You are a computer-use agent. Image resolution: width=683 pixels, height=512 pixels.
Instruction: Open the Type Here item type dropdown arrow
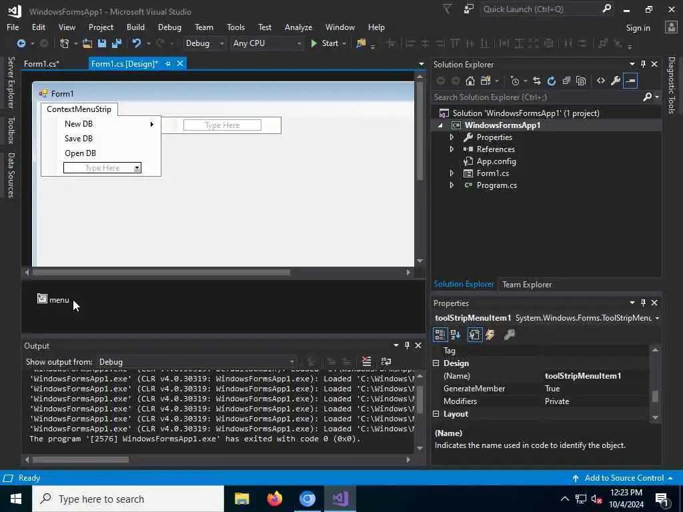point(137,168)
